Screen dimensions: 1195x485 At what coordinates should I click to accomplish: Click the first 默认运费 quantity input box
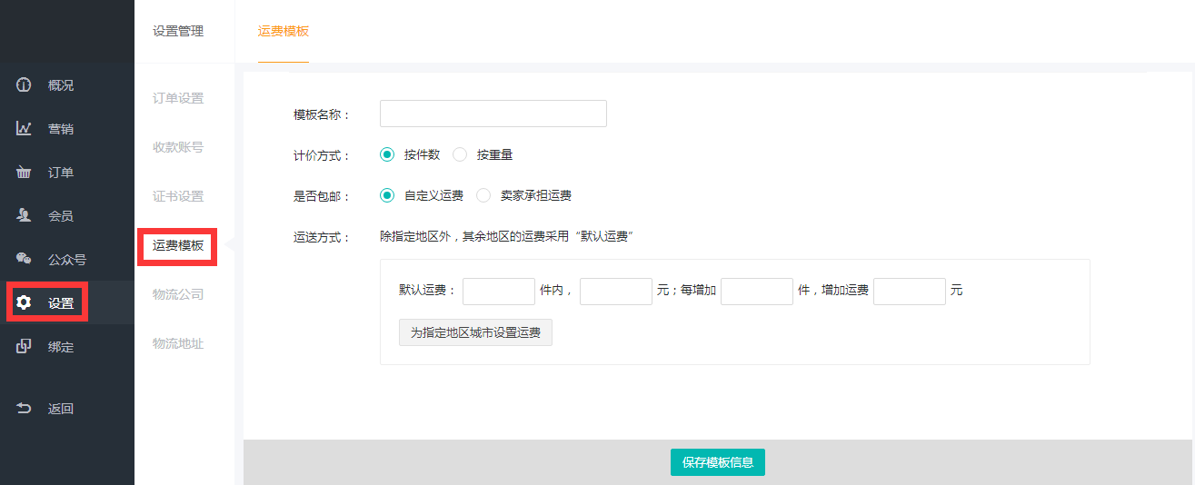498,291
